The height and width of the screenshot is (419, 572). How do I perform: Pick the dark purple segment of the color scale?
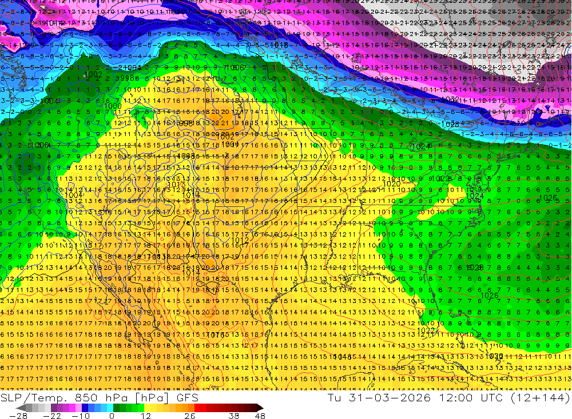[54, 408]
